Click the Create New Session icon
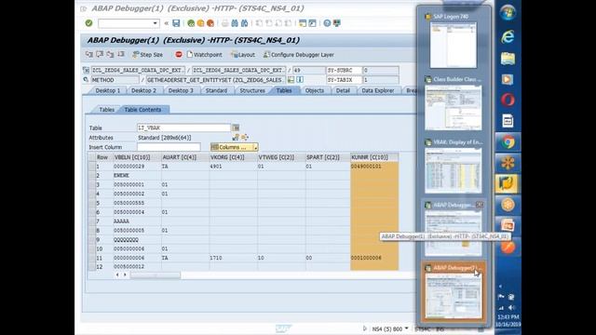 click(303, 23)
